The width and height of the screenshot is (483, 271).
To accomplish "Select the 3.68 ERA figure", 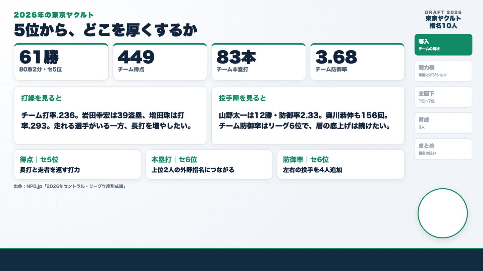I will pos(336,57).
